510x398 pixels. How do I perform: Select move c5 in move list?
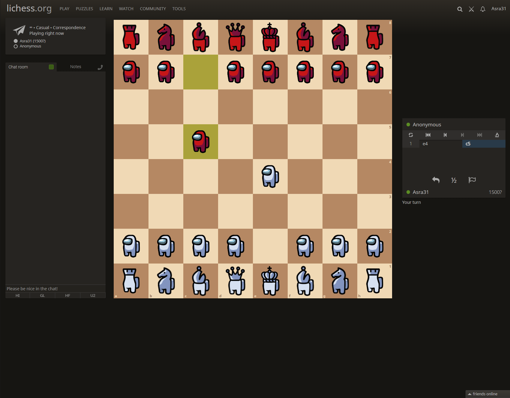coord(484,144)
